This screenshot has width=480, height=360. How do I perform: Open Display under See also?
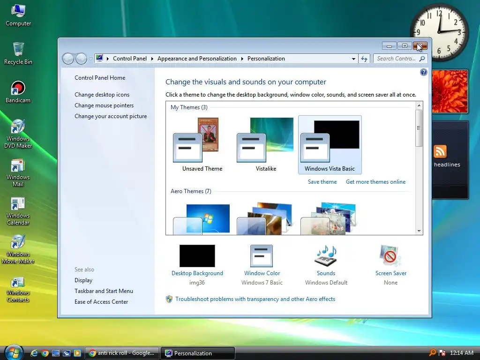pos(83,280)
